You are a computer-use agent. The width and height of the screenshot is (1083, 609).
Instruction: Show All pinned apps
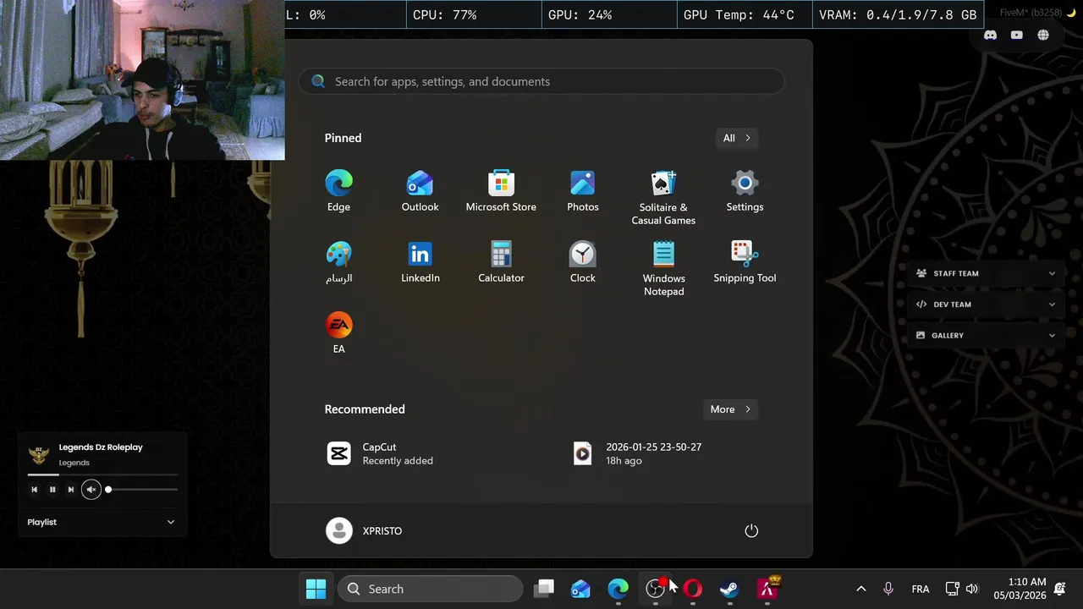(x=736, y=138)
